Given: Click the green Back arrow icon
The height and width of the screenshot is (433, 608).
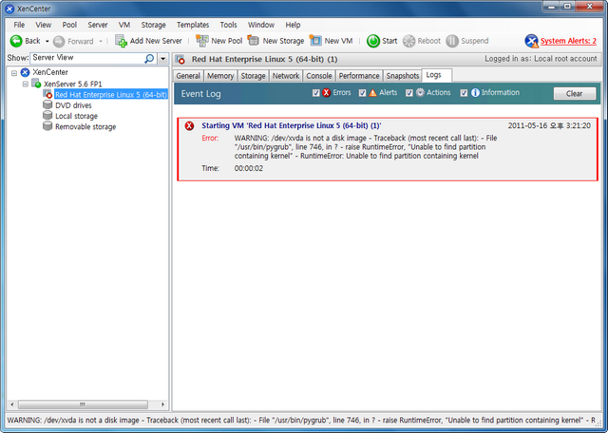Looking at the screenshot, I should (x=16, y=41).
